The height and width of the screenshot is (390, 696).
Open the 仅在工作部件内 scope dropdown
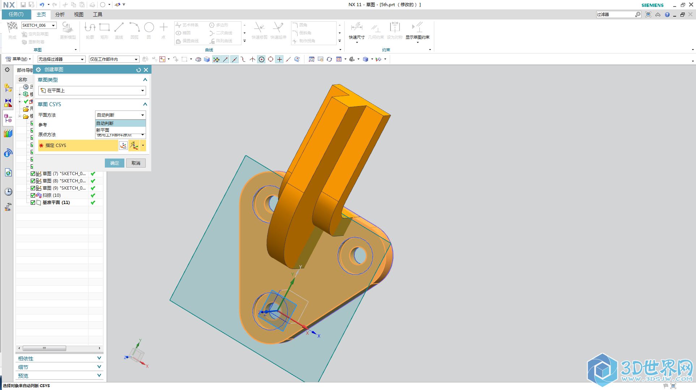coord(114,59)
